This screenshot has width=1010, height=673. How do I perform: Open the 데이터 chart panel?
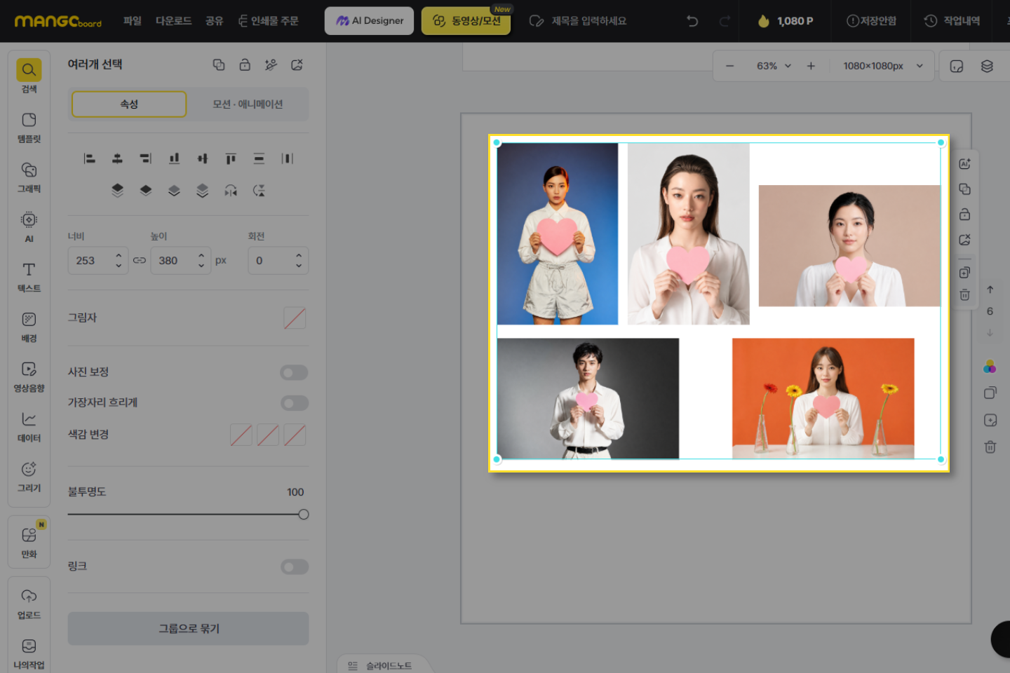[x=29, y=426]
